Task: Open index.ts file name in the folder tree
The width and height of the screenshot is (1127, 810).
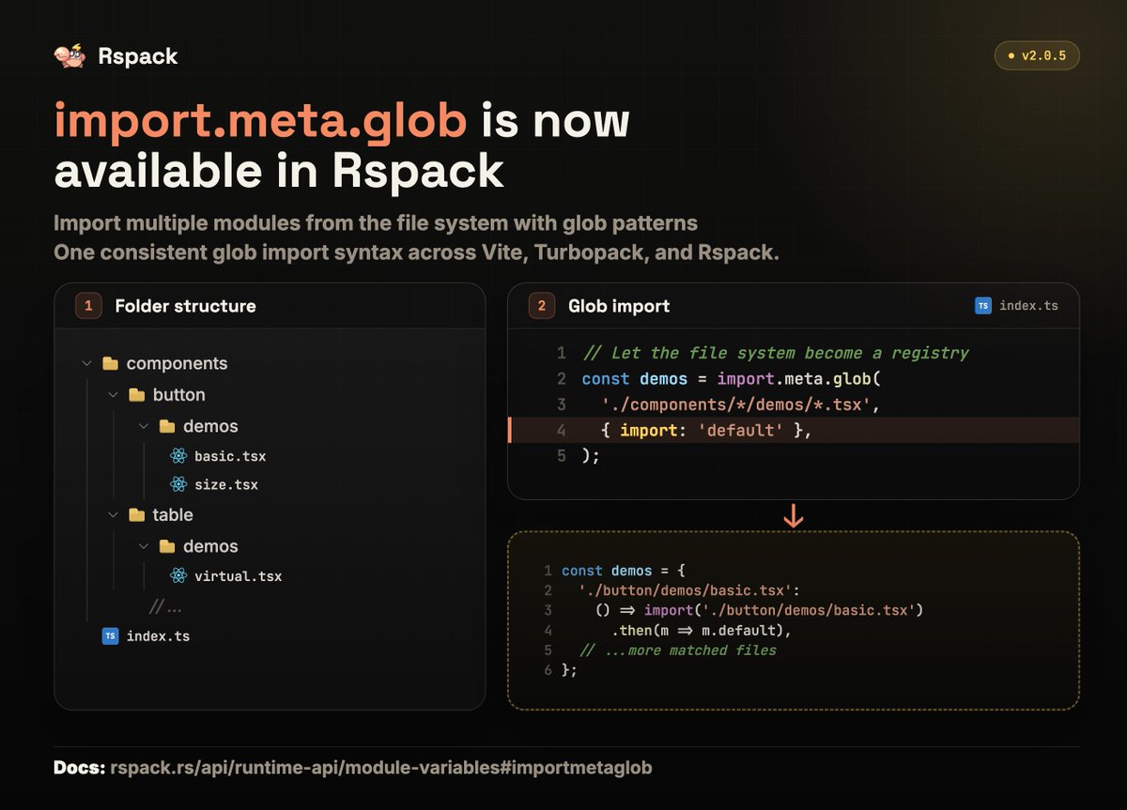Action: click(158, 635)
